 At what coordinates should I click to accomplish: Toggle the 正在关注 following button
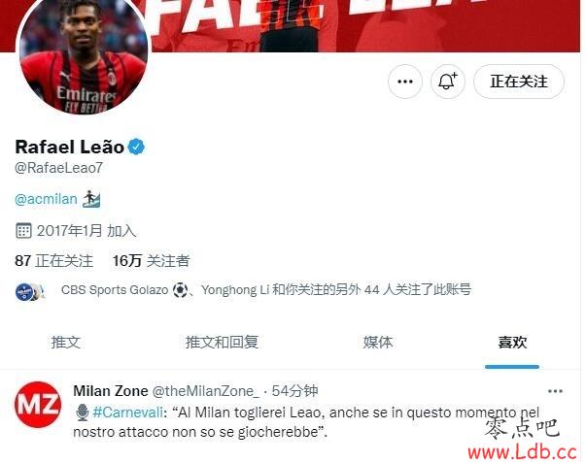tap(519, 82)
